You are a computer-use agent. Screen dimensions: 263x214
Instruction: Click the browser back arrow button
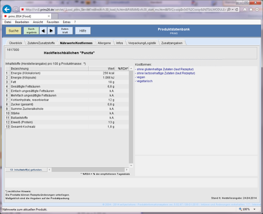7,9
